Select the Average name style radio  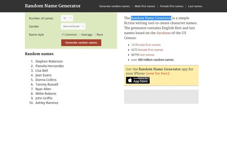79,35
